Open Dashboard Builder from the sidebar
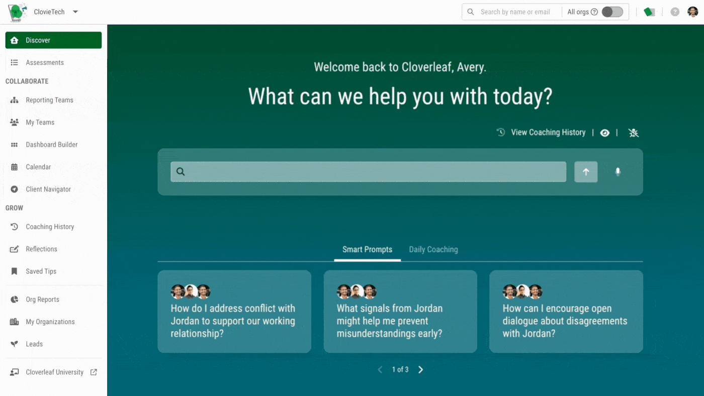The image size is (704, 396). 51,145
